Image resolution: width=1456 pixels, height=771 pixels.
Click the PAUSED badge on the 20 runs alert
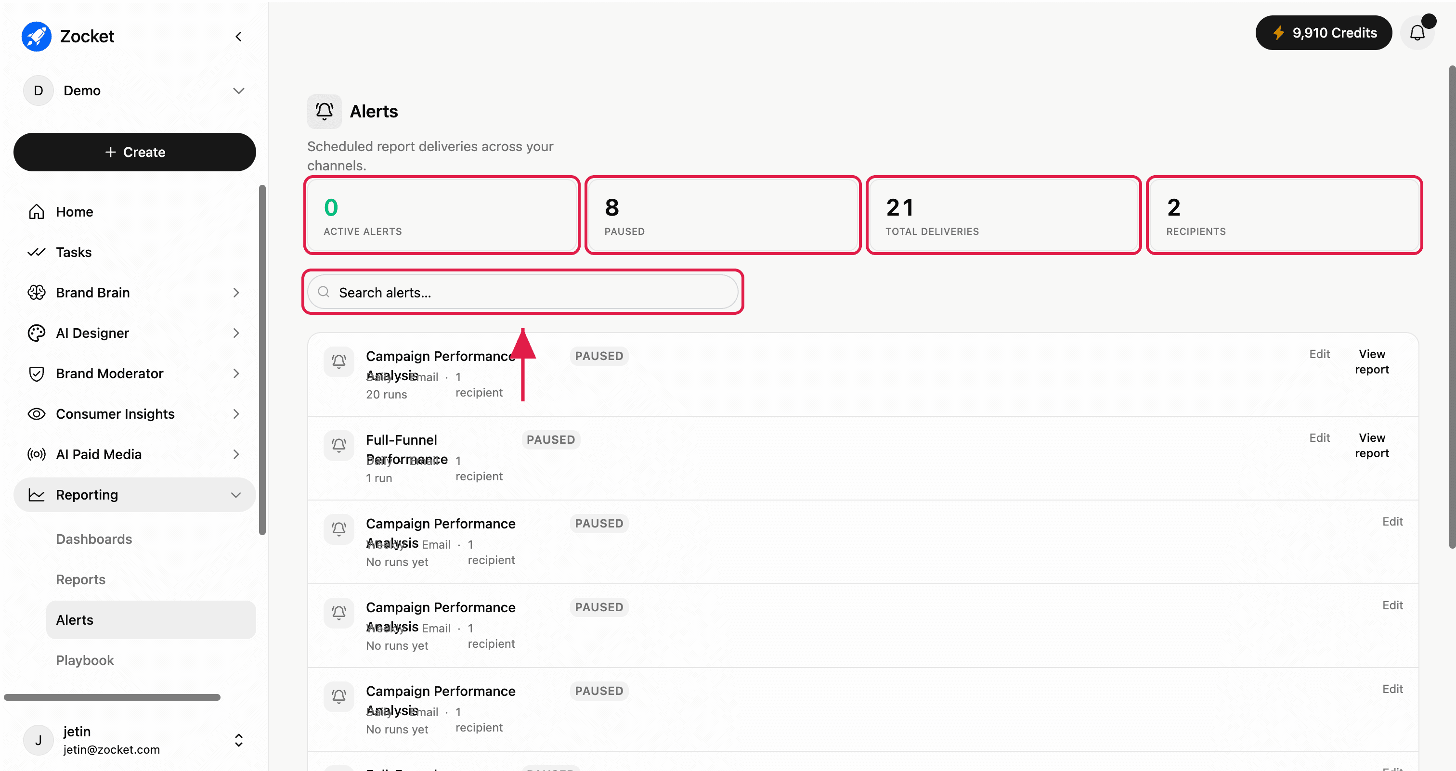tap(599, 357)
